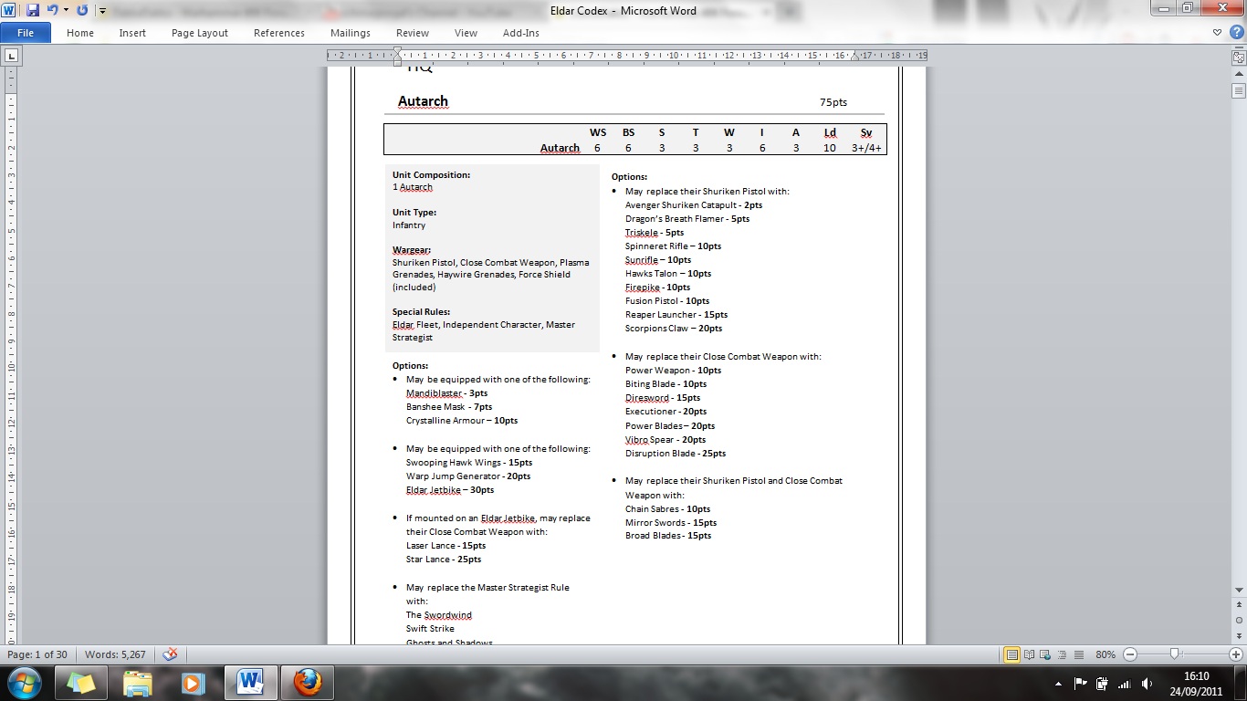Viewport: 1247px width, 701px height.
Task: Click the Ld column header in stats table
Action: point(830,132)
